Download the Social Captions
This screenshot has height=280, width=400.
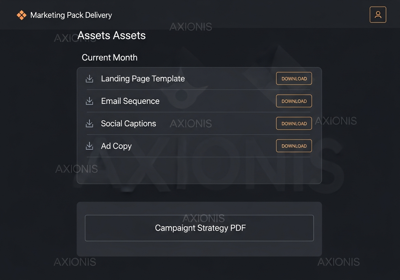click(x=294, y=123)
